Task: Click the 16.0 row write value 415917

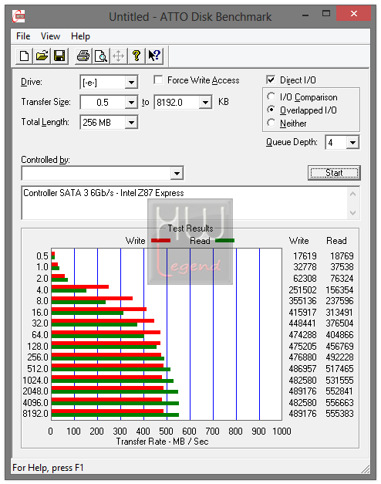Action: (x=302, y=313)
